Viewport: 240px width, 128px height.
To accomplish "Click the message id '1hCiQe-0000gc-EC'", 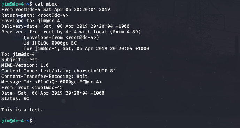I will pos(54,43).
